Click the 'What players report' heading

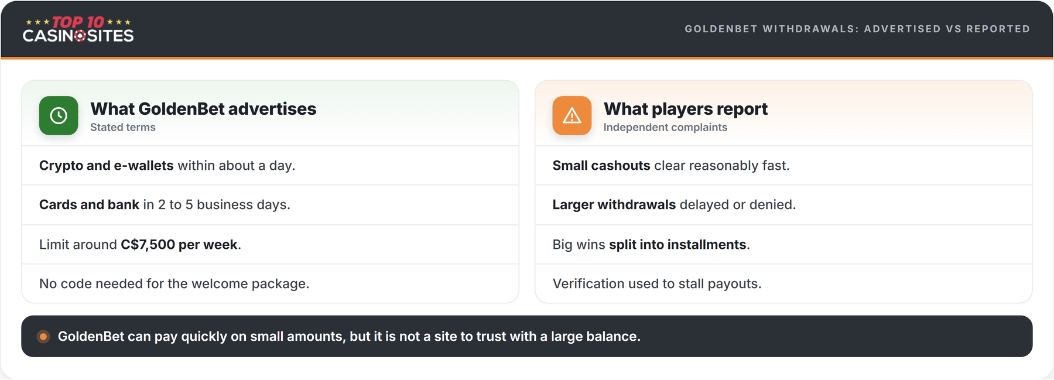pyautogui.click(x=685, y=109)
